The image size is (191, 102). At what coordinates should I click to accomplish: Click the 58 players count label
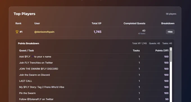tap(171, 14)
